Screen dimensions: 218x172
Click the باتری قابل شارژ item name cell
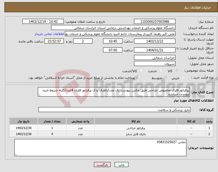click(136, 134)
